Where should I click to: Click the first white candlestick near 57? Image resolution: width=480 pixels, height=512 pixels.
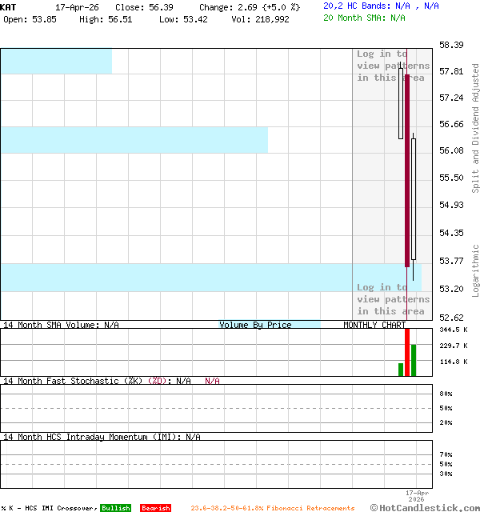(x=401, y=104)
